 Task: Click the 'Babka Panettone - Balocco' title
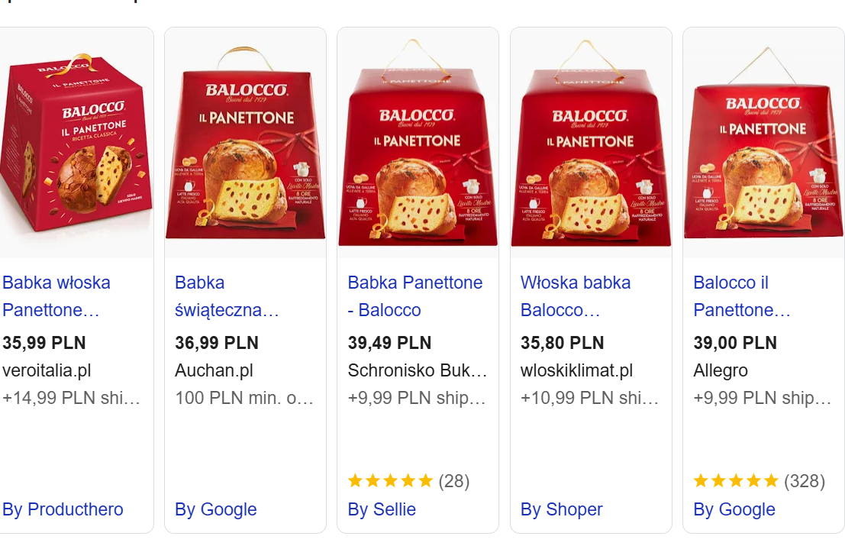(x=414, y=296)
